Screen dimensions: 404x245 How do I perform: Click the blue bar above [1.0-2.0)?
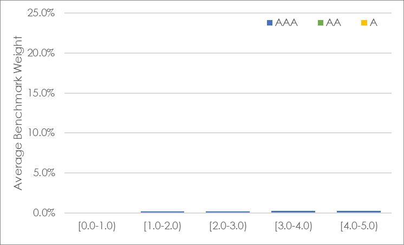click(x=162, y=212)
